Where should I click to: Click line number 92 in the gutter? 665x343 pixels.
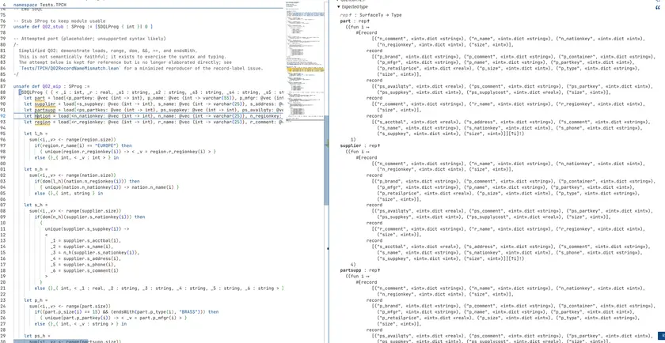click(x=4, y=115)
